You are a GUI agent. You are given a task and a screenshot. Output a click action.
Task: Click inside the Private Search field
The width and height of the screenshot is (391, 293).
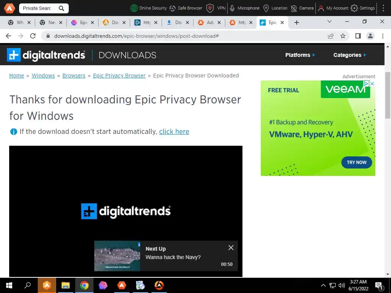click(37, 8)
